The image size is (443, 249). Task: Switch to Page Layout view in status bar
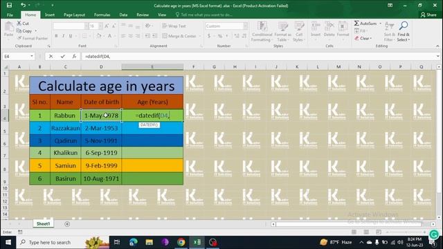click(366, 232)
